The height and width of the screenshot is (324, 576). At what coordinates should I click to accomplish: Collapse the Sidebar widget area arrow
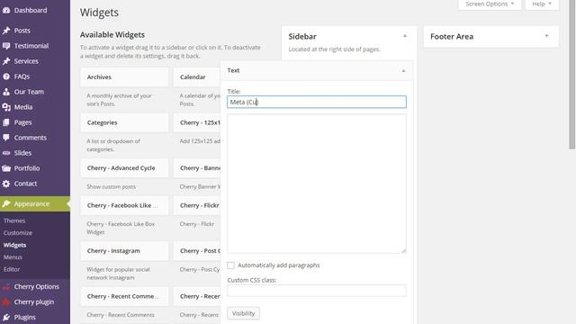tap(404, 36)
